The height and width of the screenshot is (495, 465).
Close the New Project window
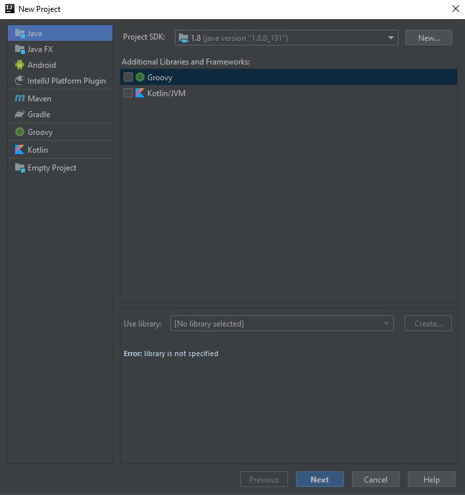coord(455,9)
